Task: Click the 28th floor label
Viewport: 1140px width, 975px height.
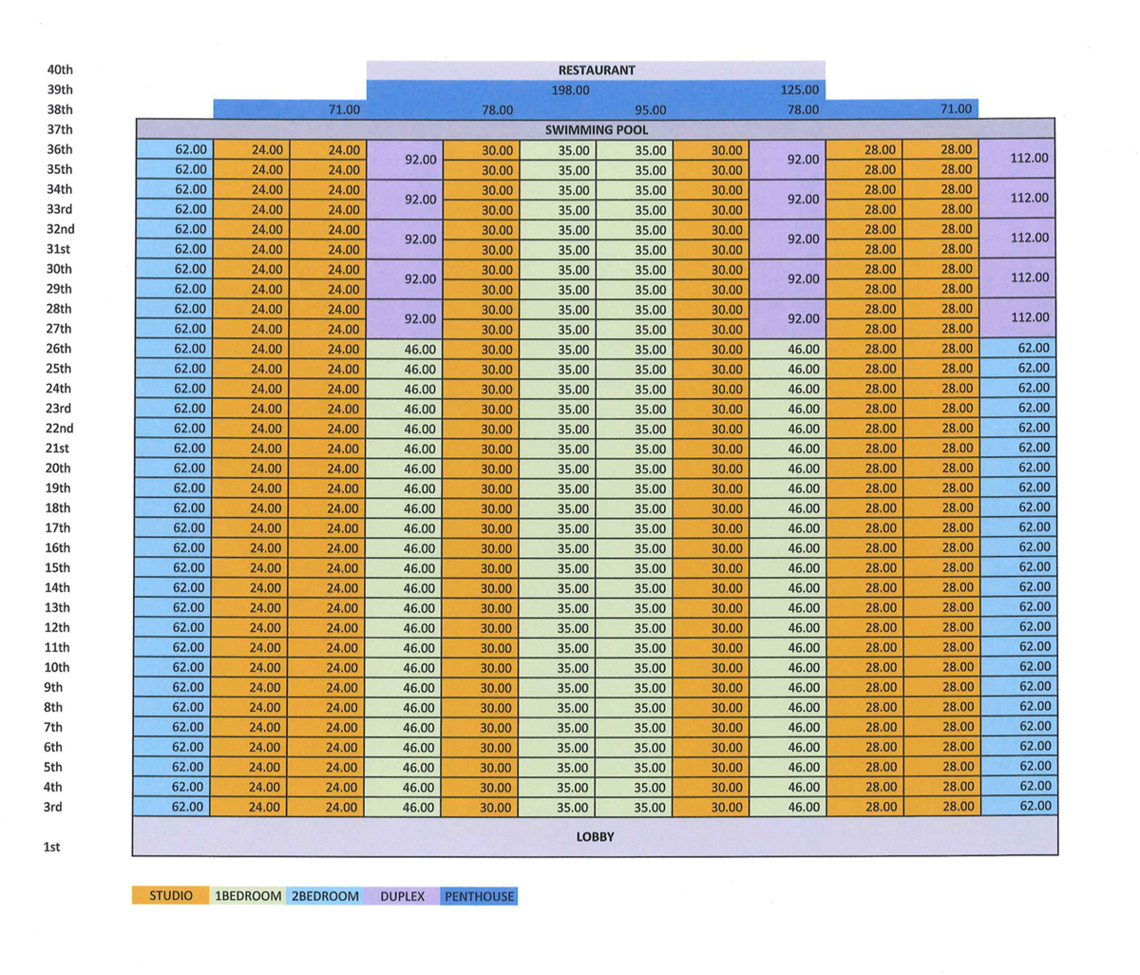Action: pyautogui.click(x=59, y=309)
